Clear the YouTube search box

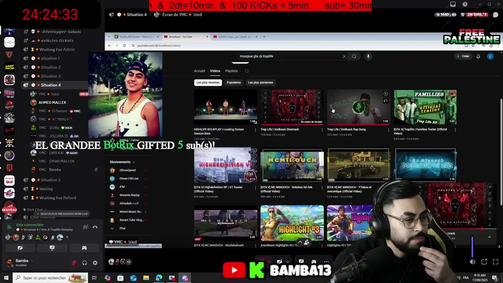point(344,56)
